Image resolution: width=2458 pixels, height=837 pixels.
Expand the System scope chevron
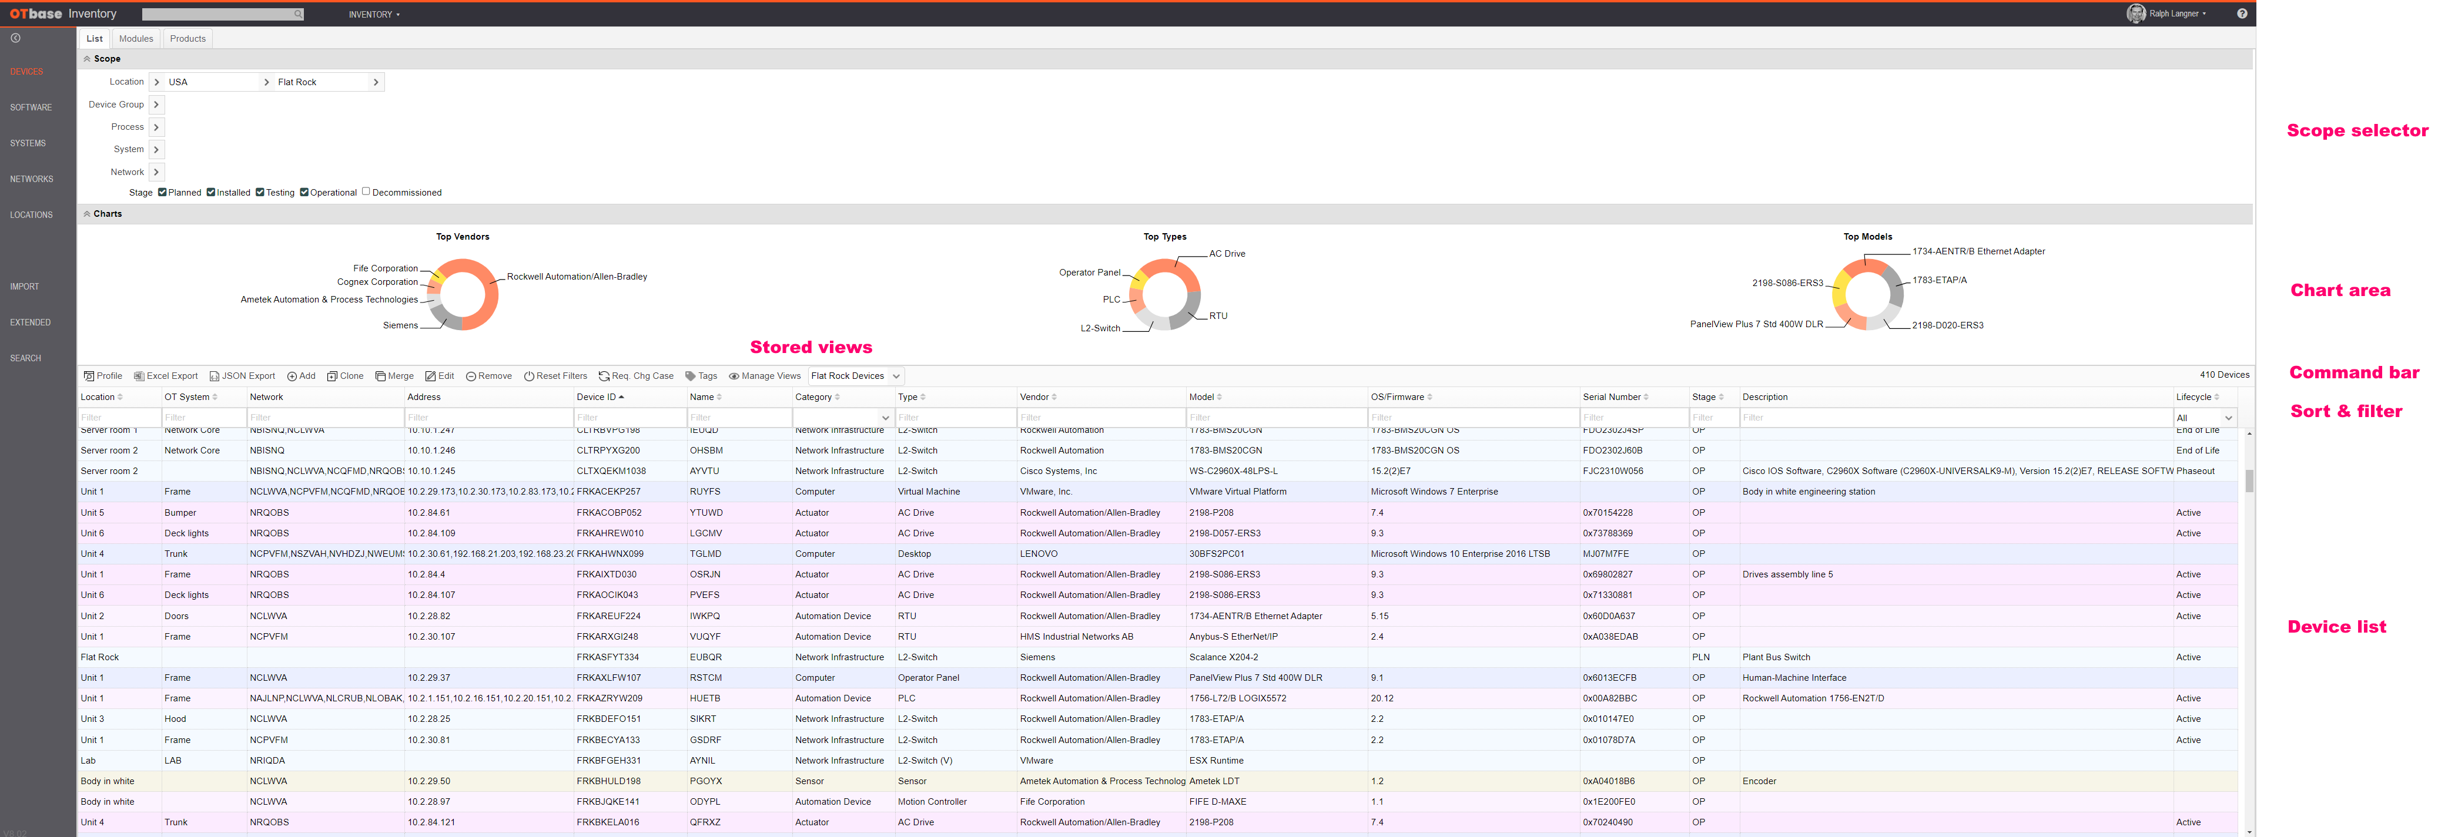pos(156,150)
